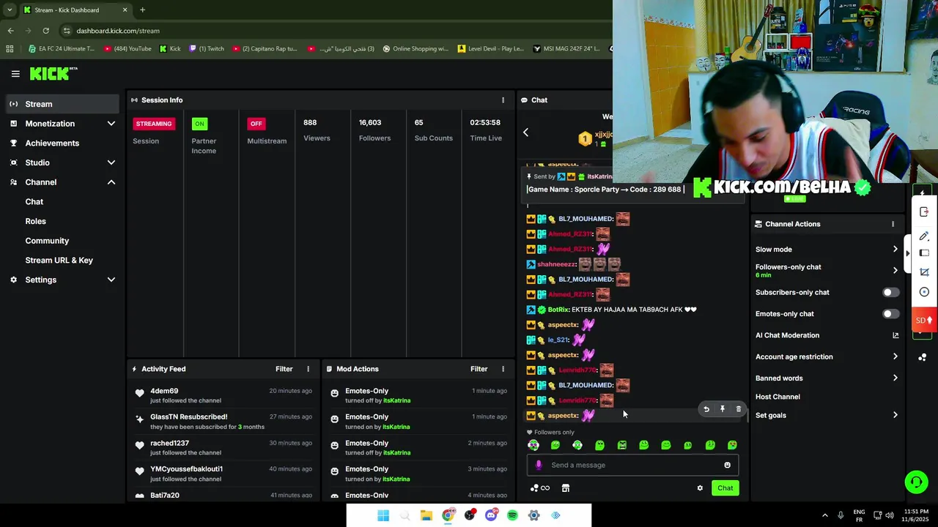Screen dimensions: 938x527
Task: Open Discord from the taskbar
Action: pos(491,515)
